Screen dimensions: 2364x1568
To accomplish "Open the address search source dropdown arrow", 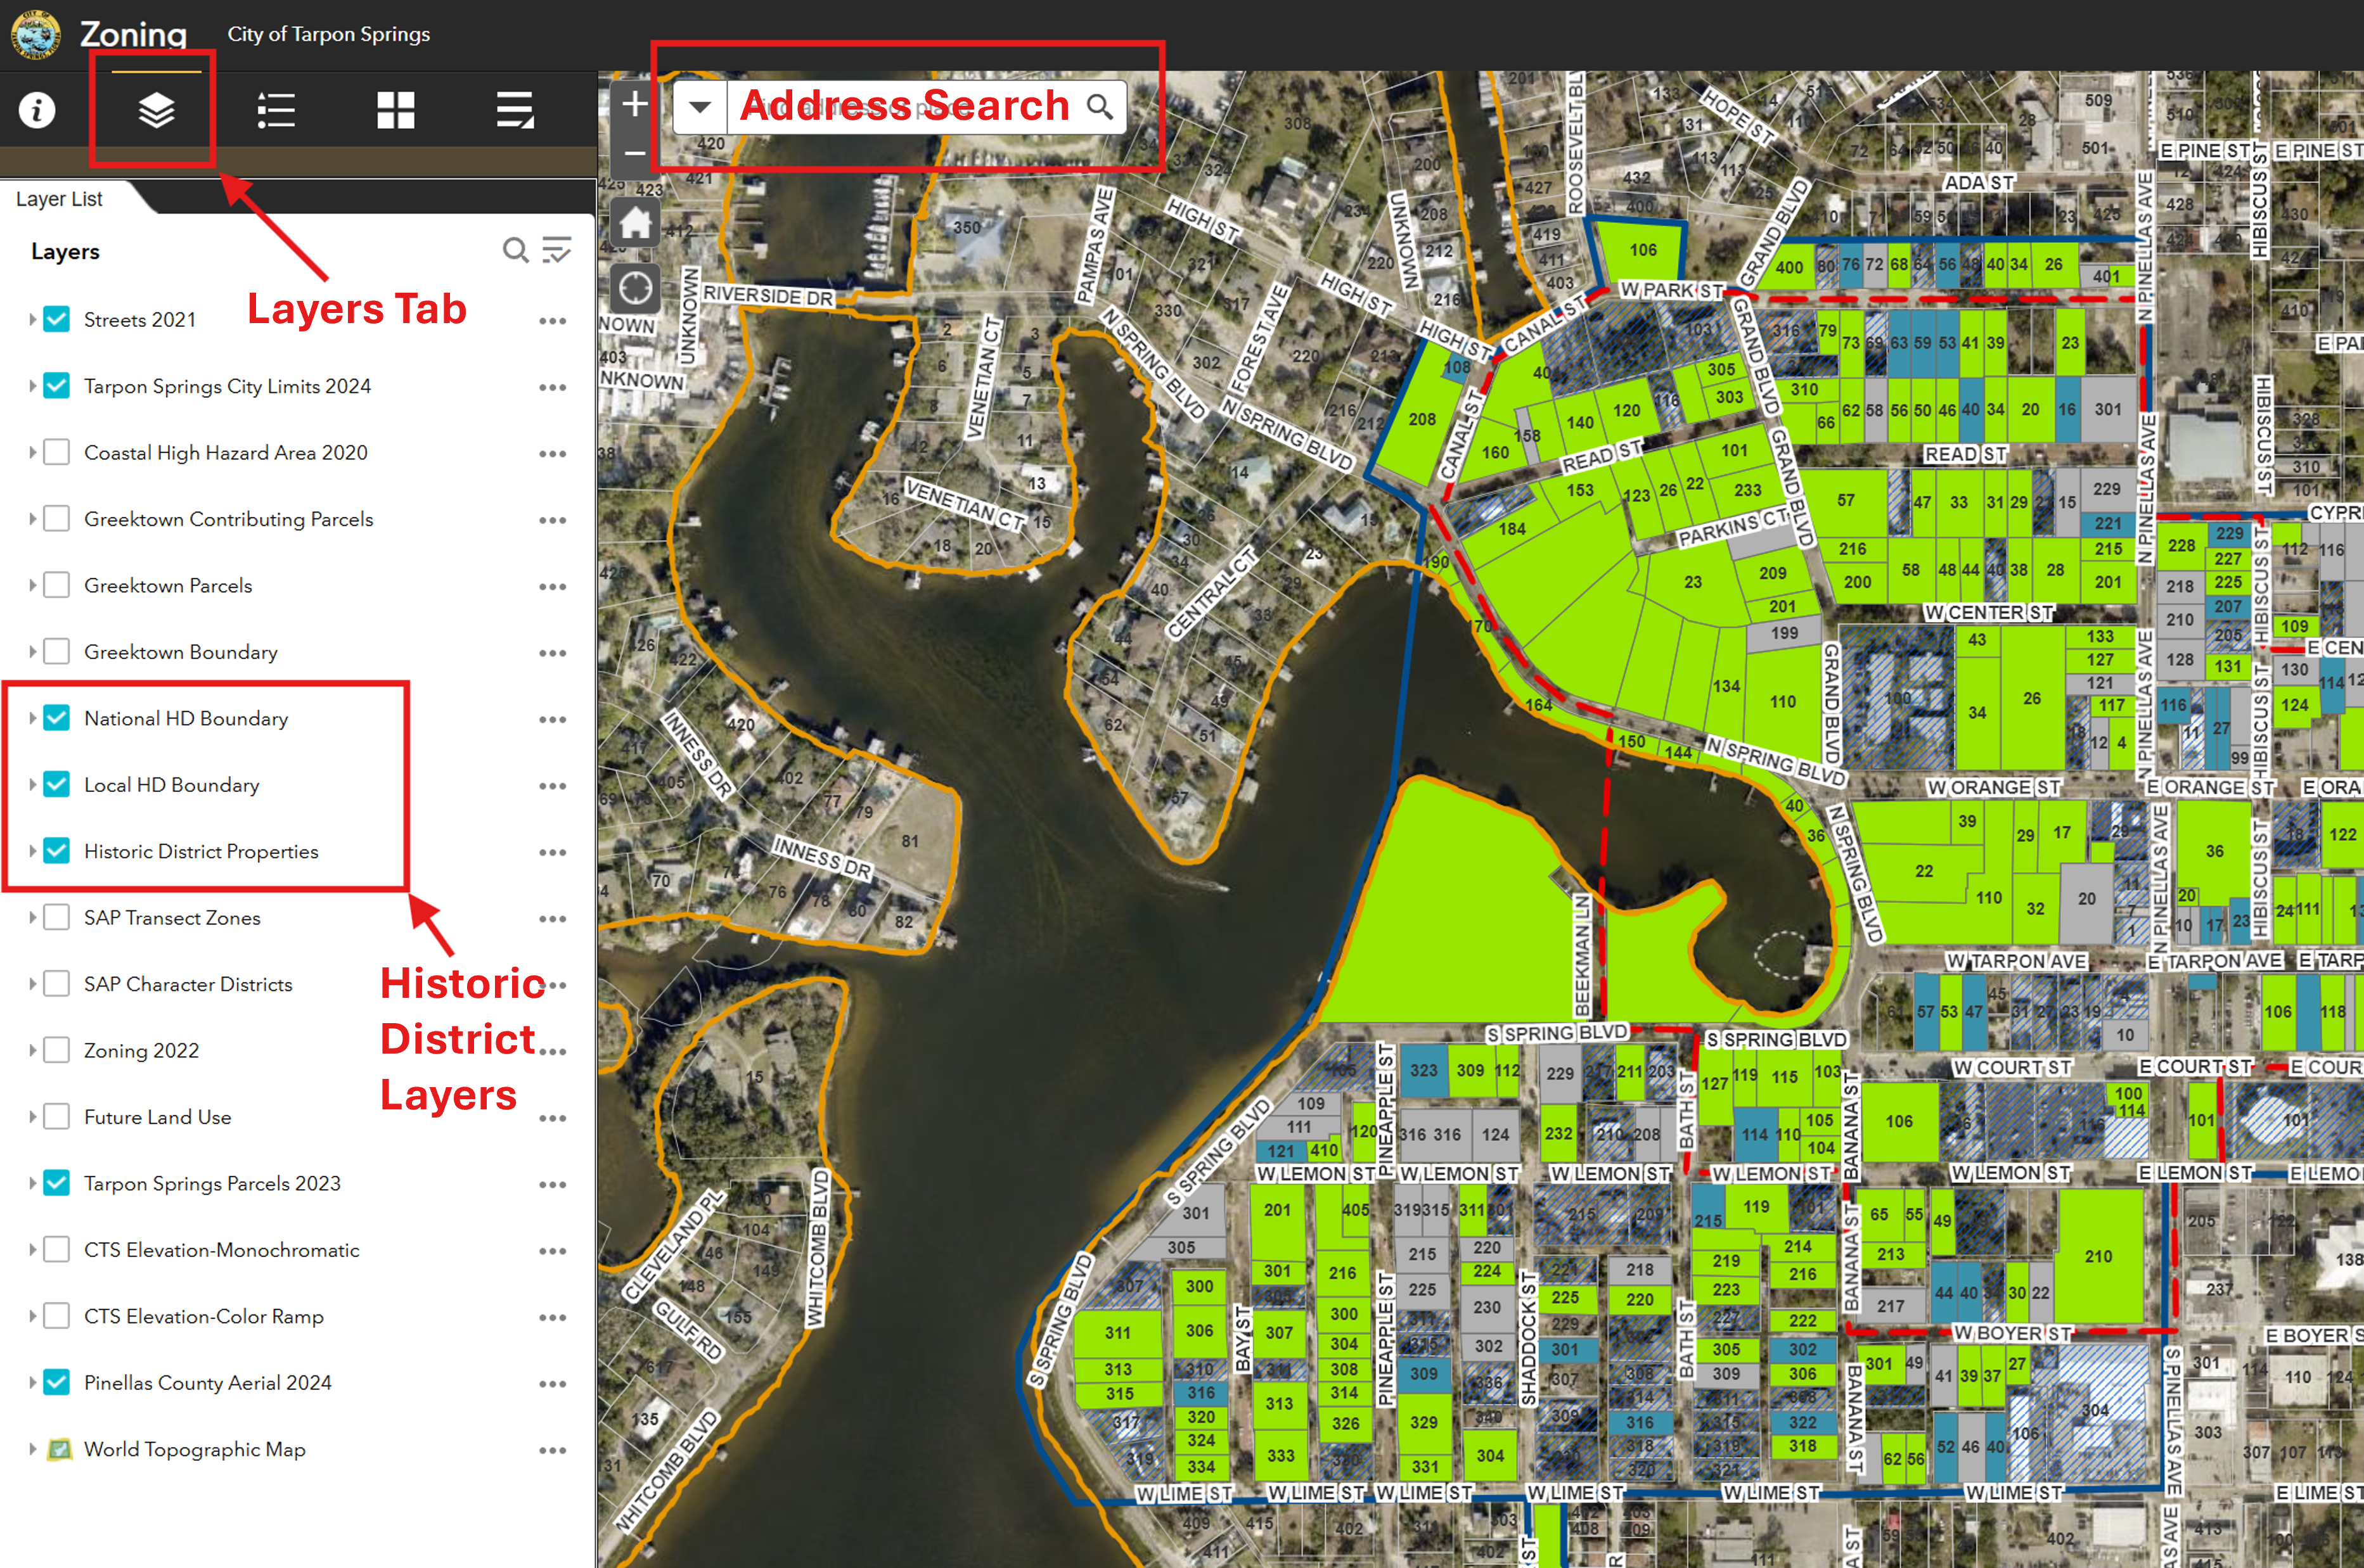I will (699, 106).
